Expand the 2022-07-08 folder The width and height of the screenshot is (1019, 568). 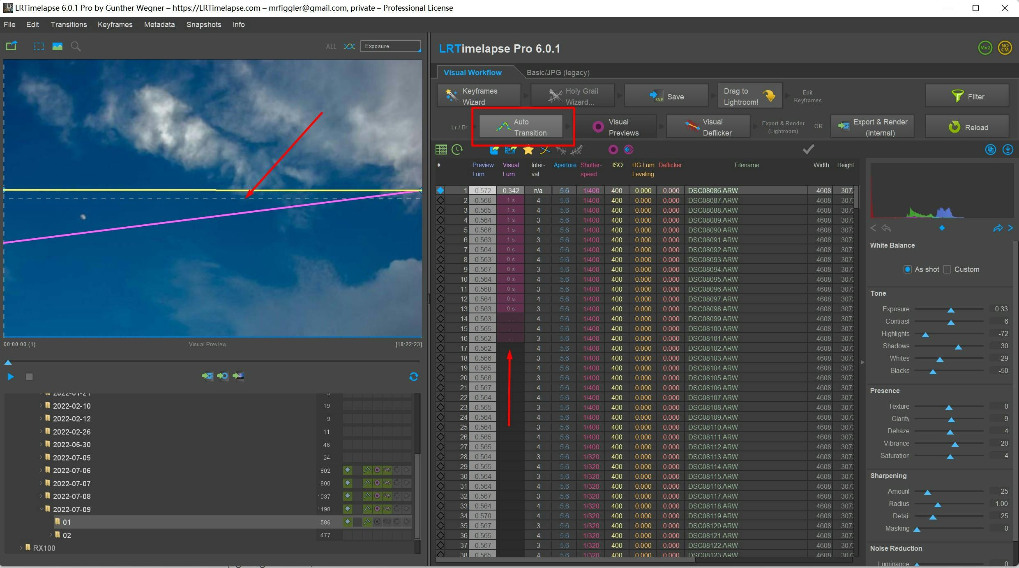pyautogui.click(x=41, y=496)
